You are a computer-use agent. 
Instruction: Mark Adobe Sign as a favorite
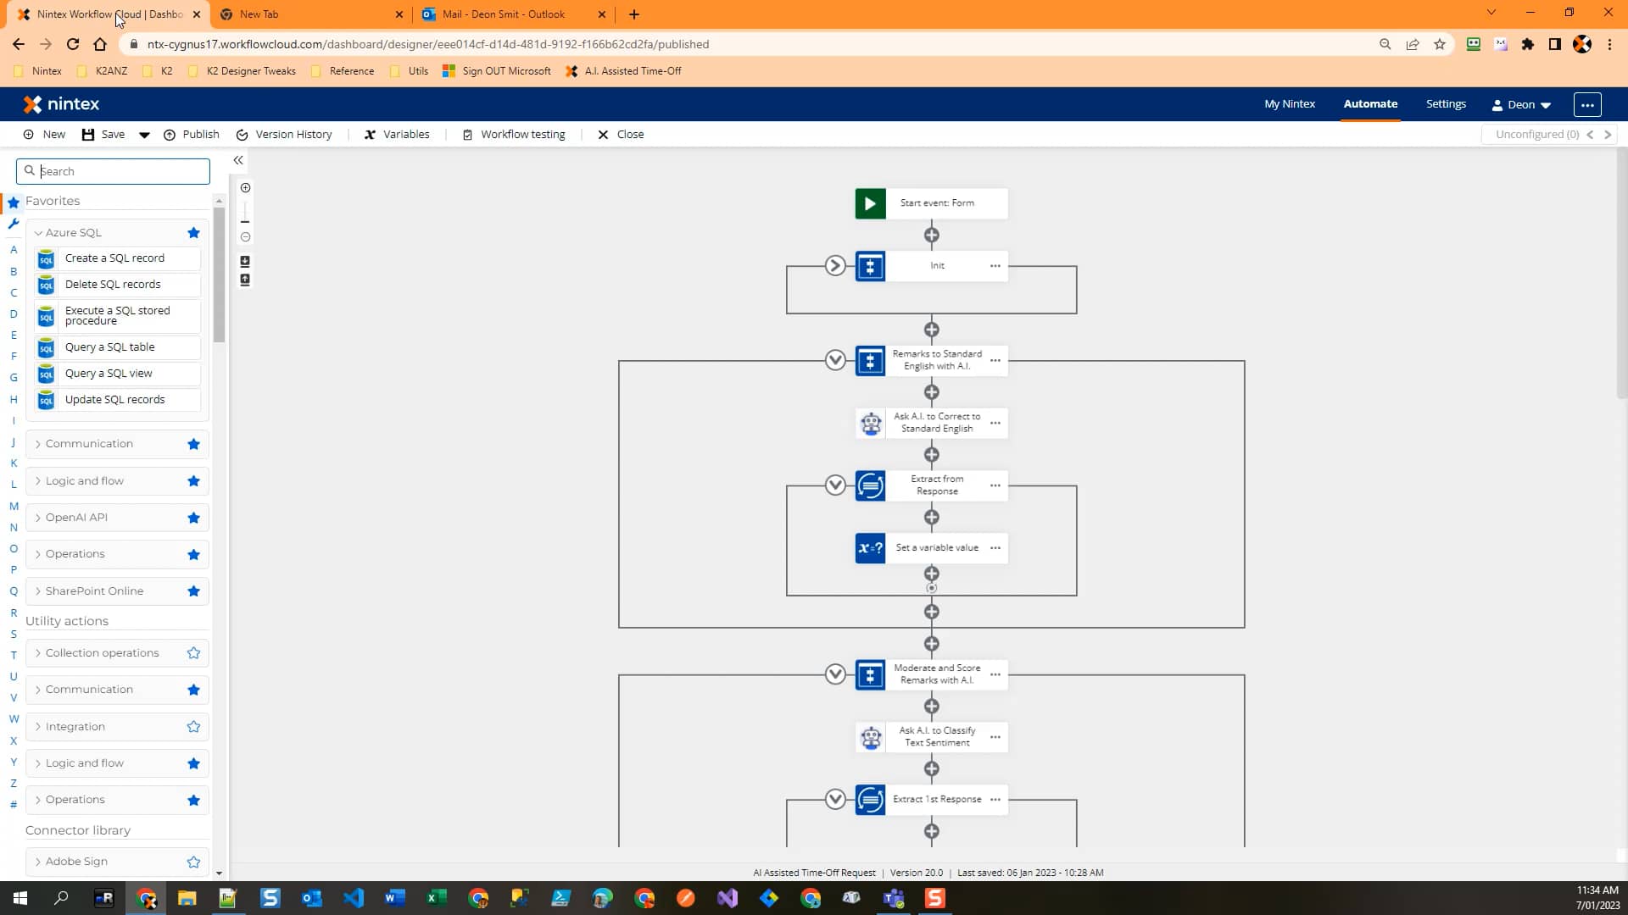pos(192,862)
